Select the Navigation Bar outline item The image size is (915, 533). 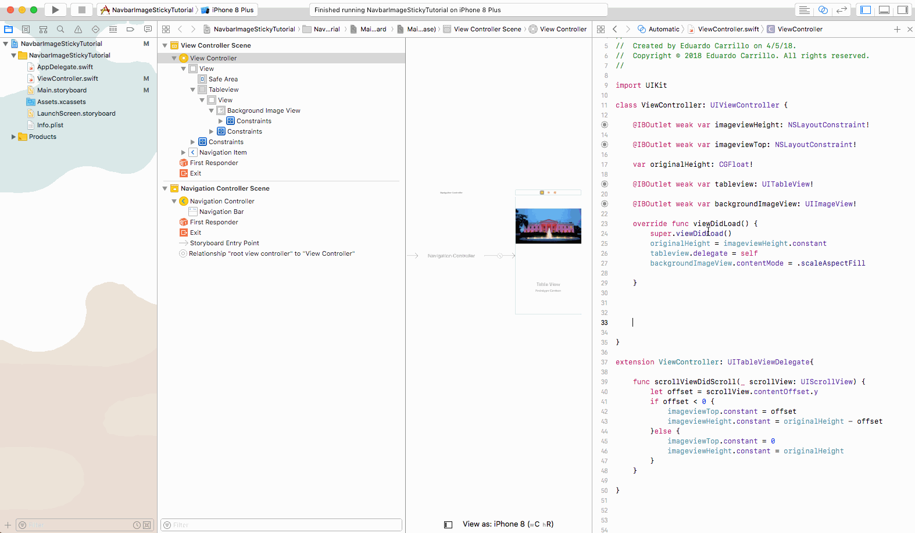click(x=221, y=212)
